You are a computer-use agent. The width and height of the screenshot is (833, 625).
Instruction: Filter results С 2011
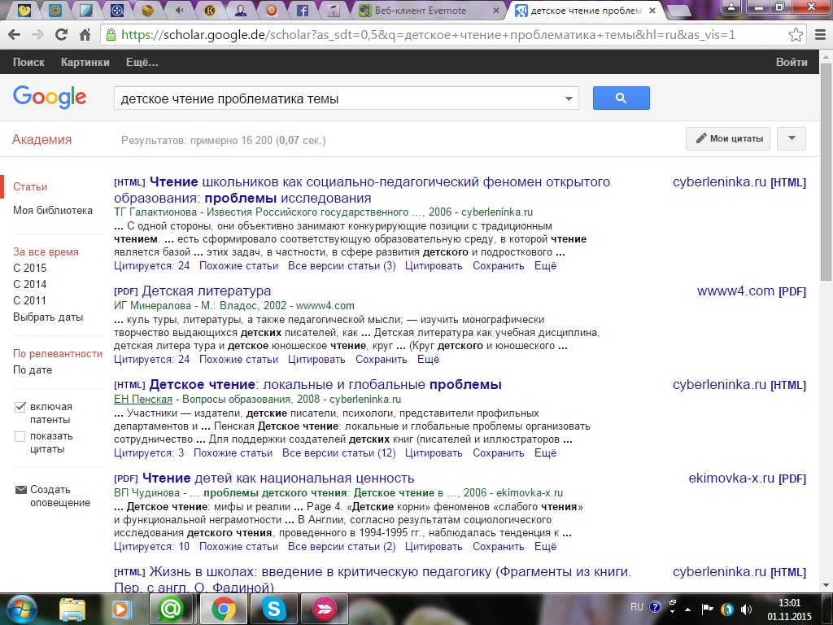[x=30, y=300]
